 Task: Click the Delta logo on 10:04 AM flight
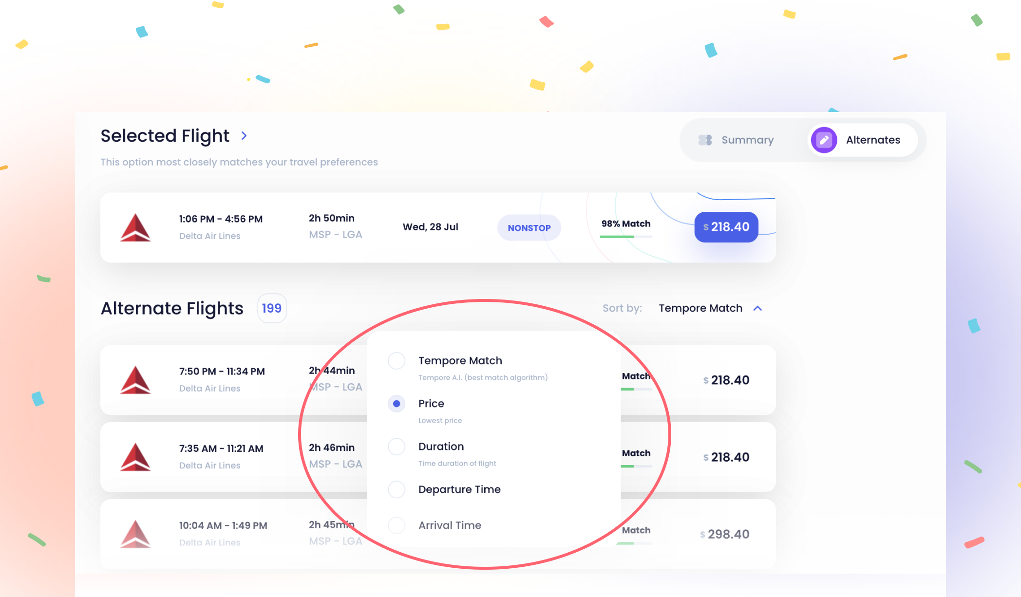[135, 534]
